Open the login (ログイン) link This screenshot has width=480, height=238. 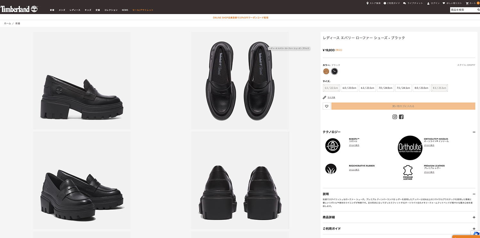(x=433, y=3)
